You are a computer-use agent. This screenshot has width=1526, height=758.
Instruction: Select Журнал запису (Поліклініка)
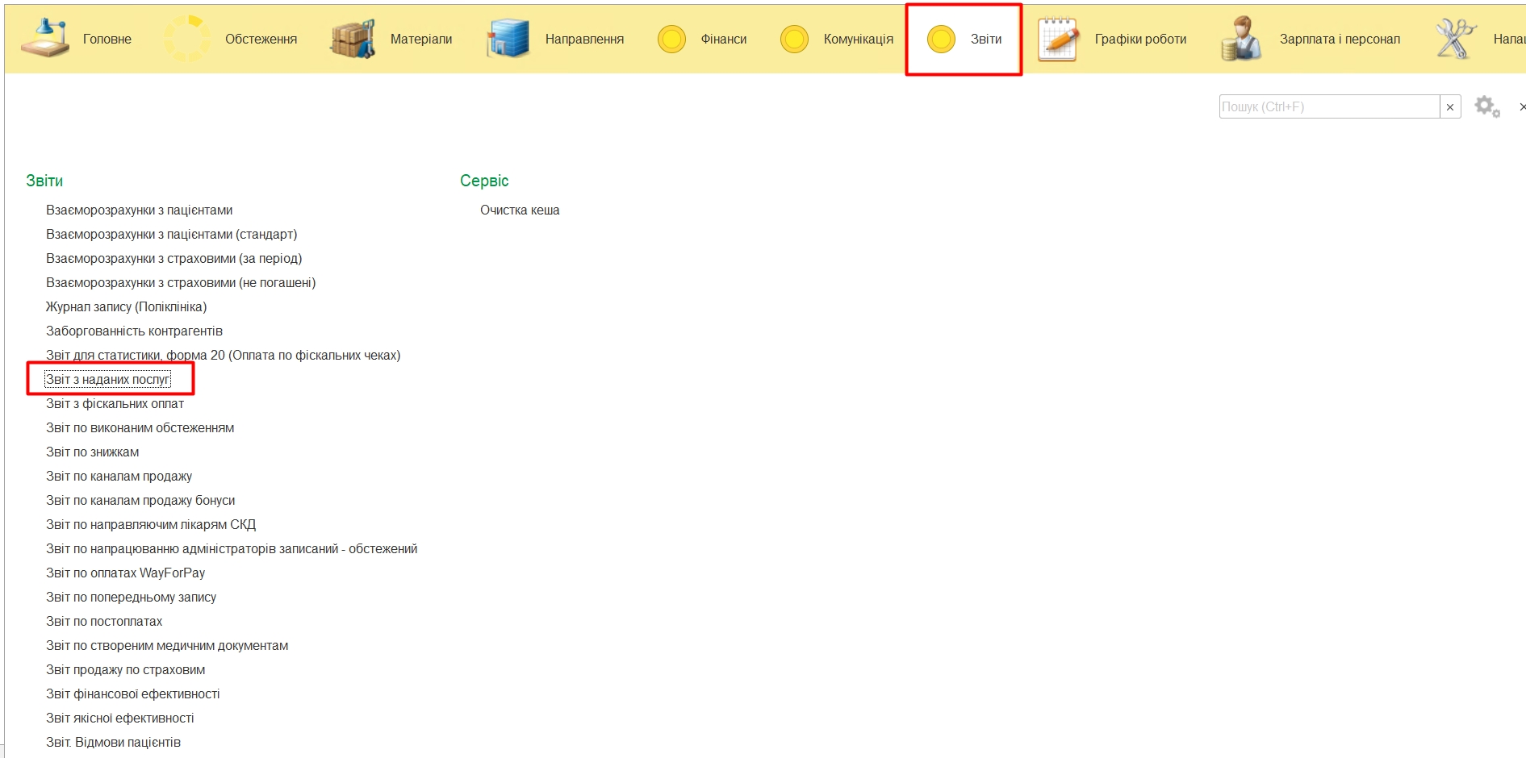click(x=126, y=306)
